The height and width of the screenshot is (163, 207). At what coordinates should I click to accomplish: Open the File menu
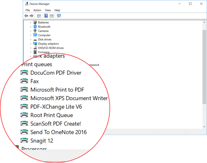pos(28,10)
